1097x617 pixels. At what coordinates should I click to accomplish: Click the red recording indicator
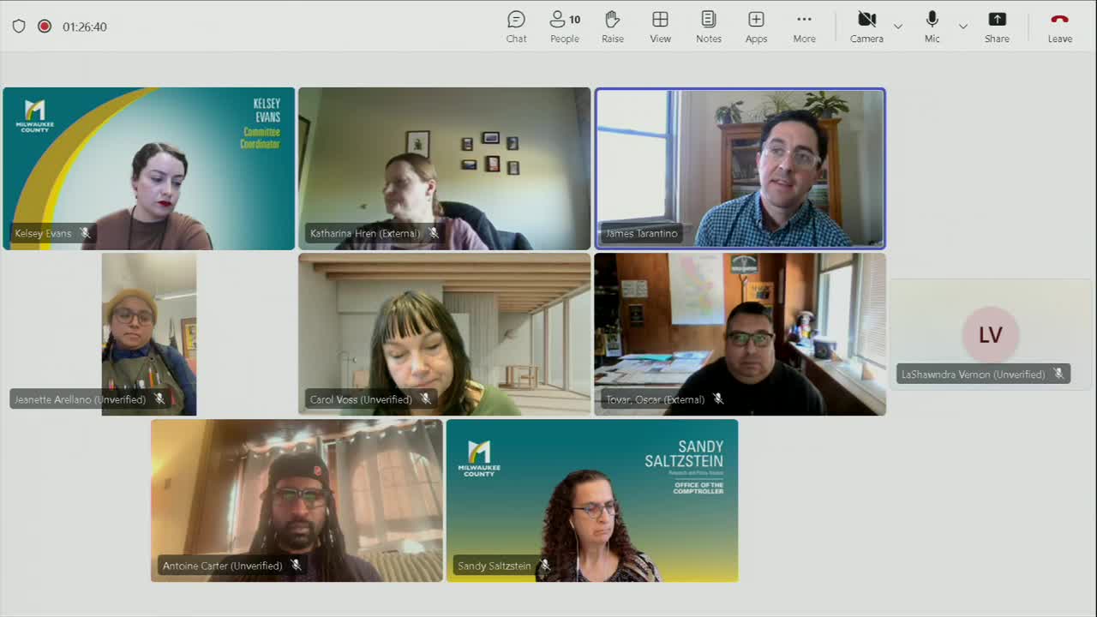tap(45, 27)
